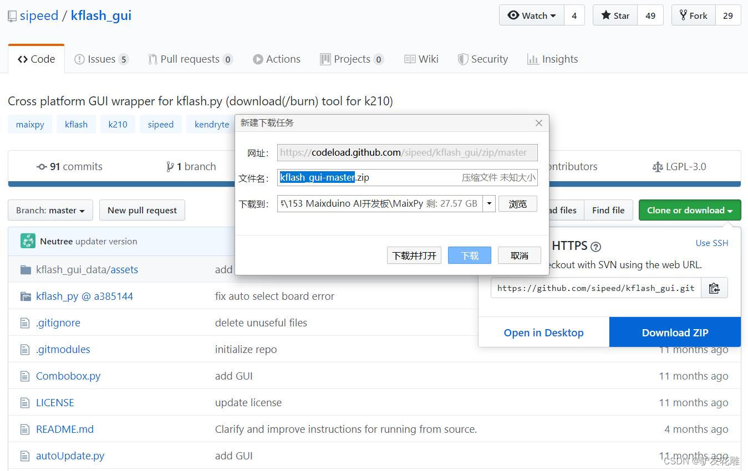
Task: Click the 下载并打开 button
Action: tap(414, 255)
